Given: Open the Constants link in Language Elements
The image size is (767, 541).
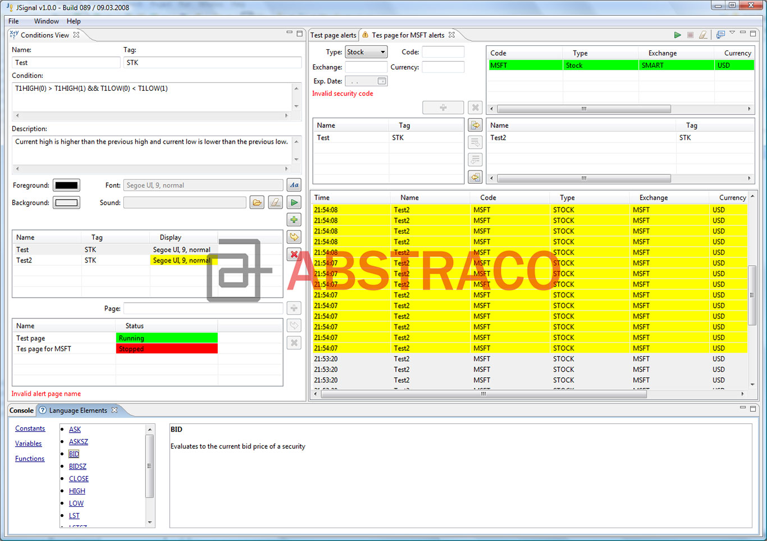Looking at the screenshot, I should (x=30, y=428).
